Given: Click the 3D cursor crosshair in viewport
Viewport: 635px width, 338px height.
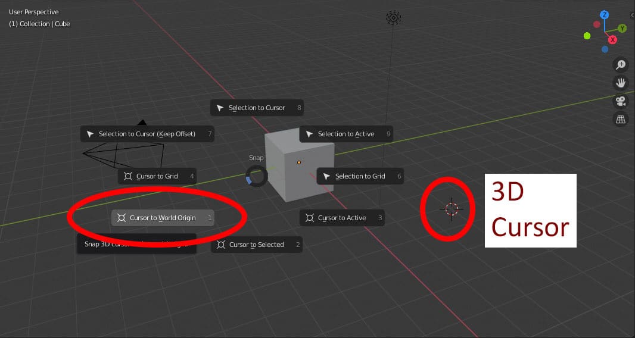Looking at the screenshot, I should point(452,209).
